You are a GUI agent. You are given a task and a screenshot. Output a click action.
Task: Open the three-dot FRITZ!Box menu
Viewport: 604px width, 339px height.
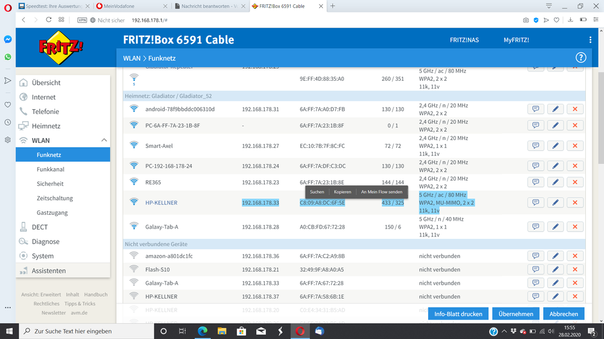point(590,40)
